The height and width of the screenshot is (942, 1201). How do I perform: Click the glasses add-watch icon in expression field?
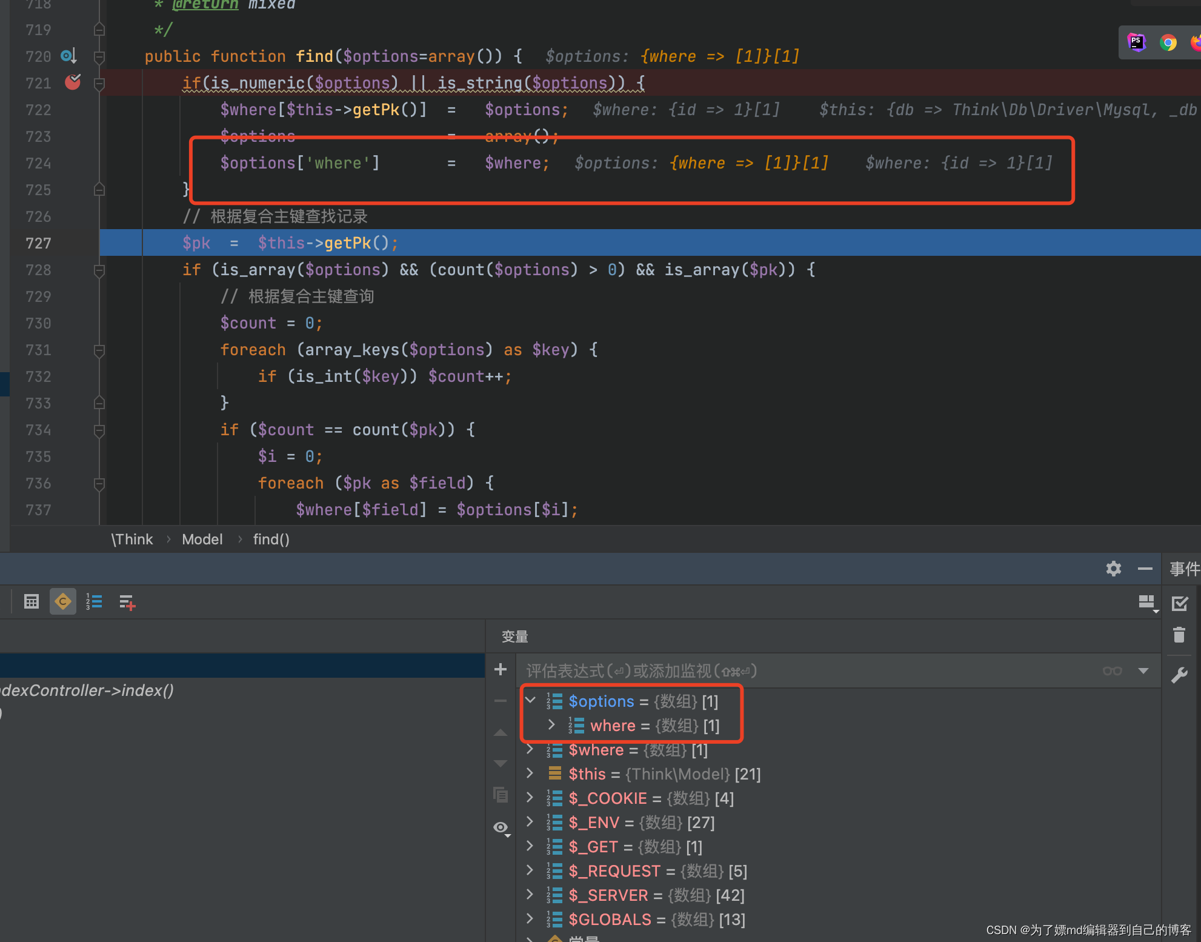coord(1113,671)
